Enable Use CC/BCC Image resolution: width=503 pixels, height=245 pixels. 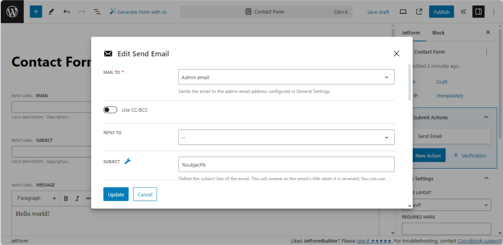[x=110, y=110]
